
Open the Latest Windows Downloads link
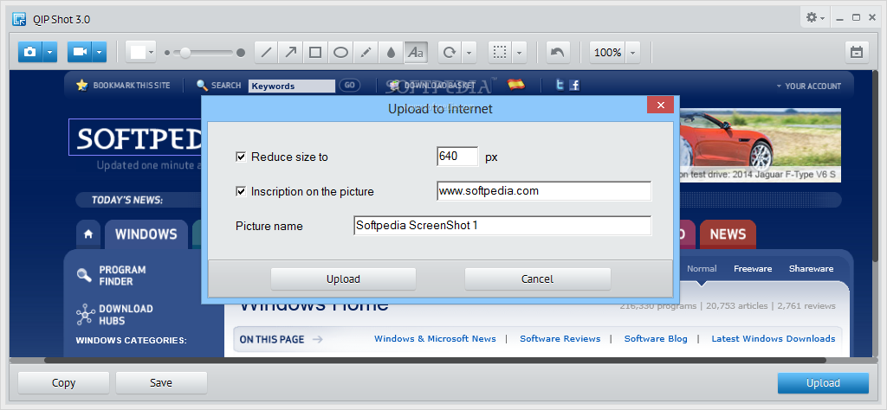point(774,339)
